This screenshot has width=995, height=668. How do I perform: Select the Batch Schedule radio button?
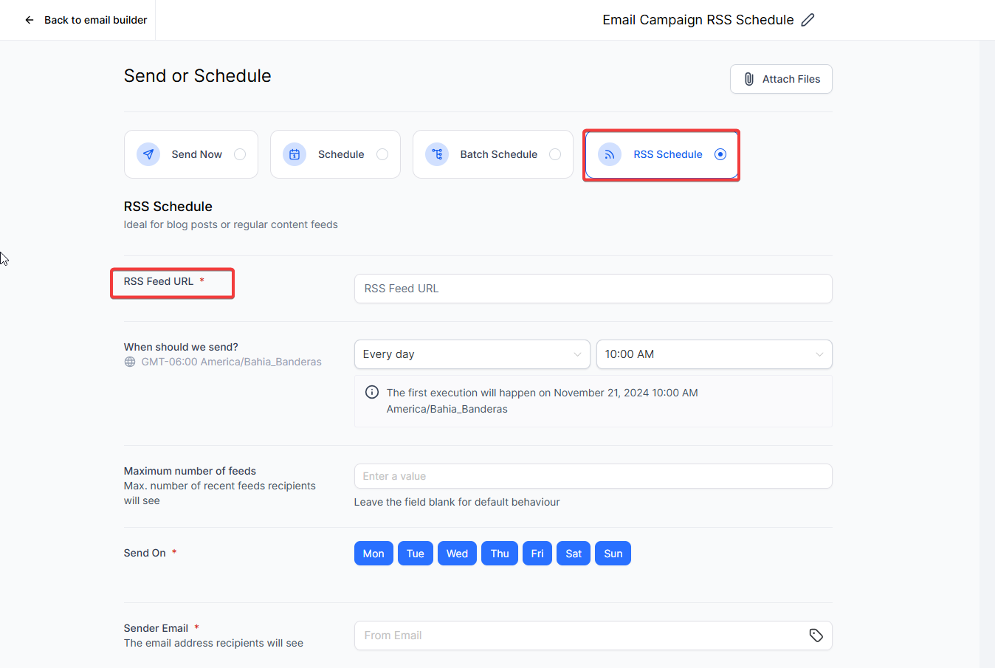pyautogui.click(x=555, y=154)
